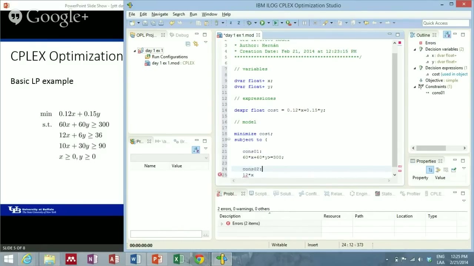Viewport: 474px width, 266px height.
Task: Toggle alphabetical sort in Outline view
Action: coord(447,34)
